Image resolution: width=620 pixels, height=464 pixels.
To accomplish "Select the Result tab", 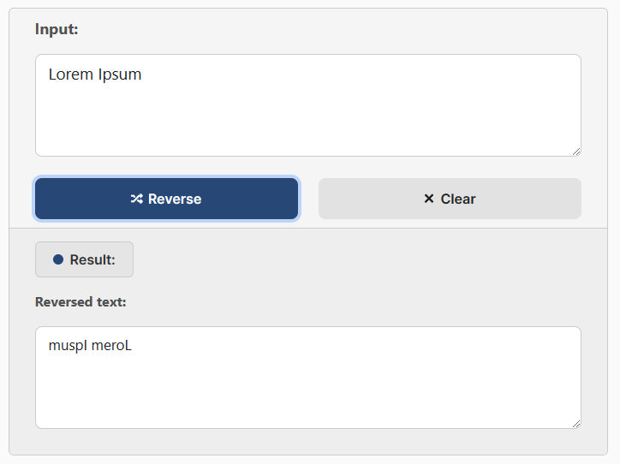I will click(84, 259).
